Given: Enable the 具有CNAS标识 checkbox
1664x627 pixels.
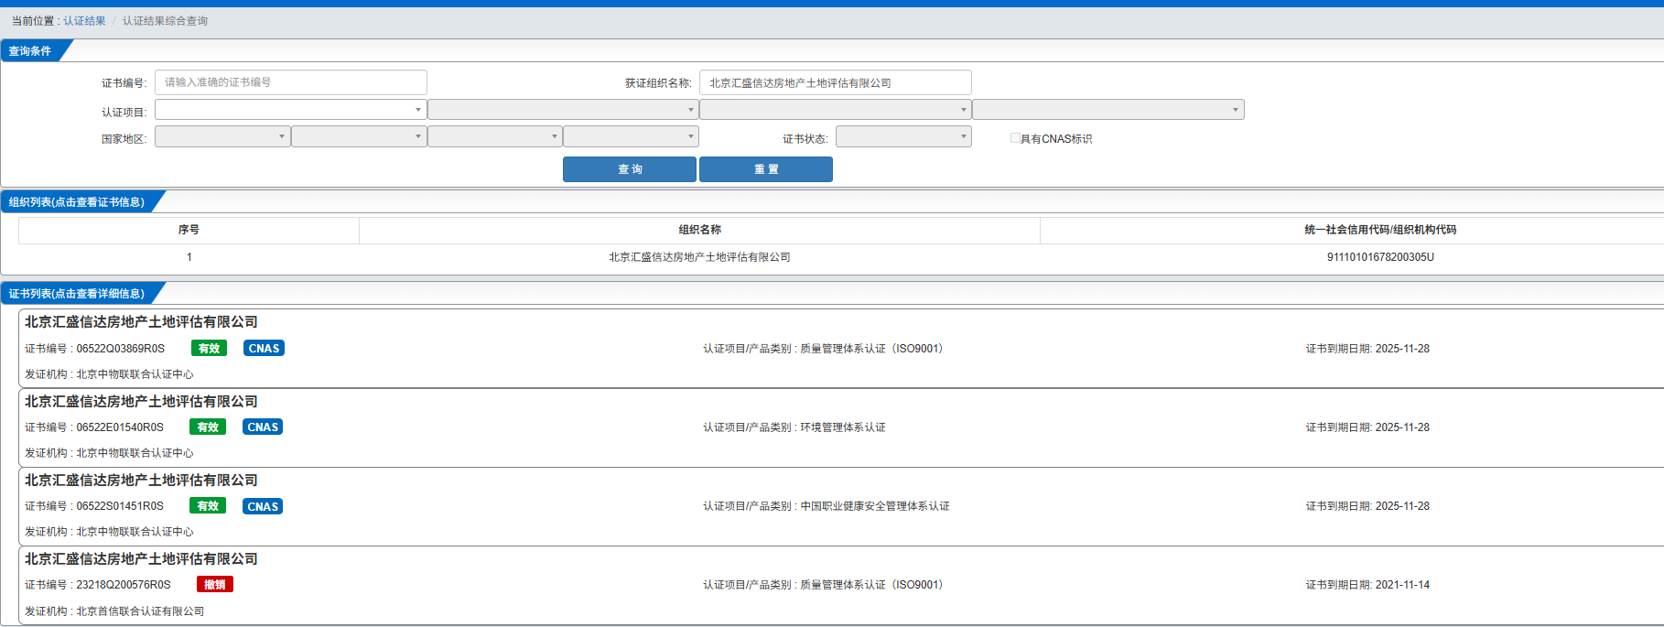Looking at the screenshot, I should point(1015,138).
